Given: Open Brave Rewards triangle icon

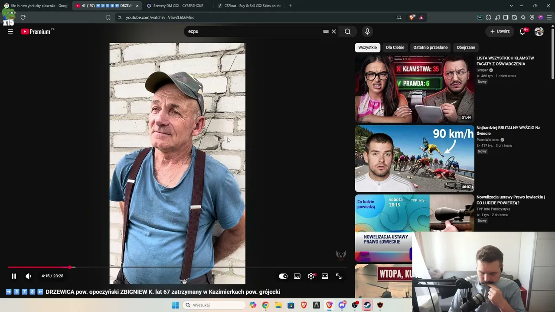Looking at the screenshot, I should (x=421, y=17).
